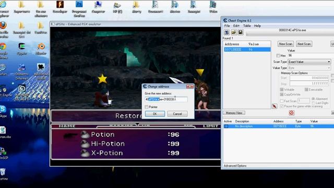Click No description in the address table row
334x188 pixels.
(x=244, y=126)
